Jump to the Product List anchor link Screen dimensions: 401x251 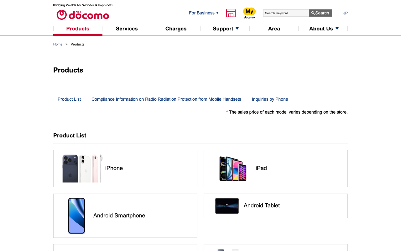[69, 99]
